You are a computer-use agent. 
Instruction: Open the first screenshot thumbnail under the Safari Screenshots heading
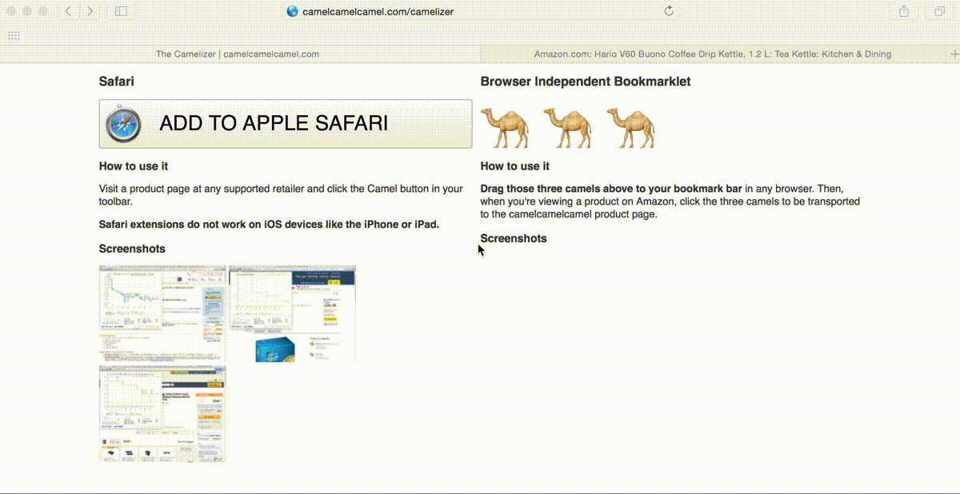tap(162, 313)
